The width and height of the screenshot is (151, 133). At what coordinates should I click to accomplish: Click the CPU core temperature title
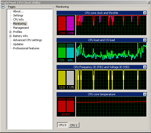coord(102,94)
